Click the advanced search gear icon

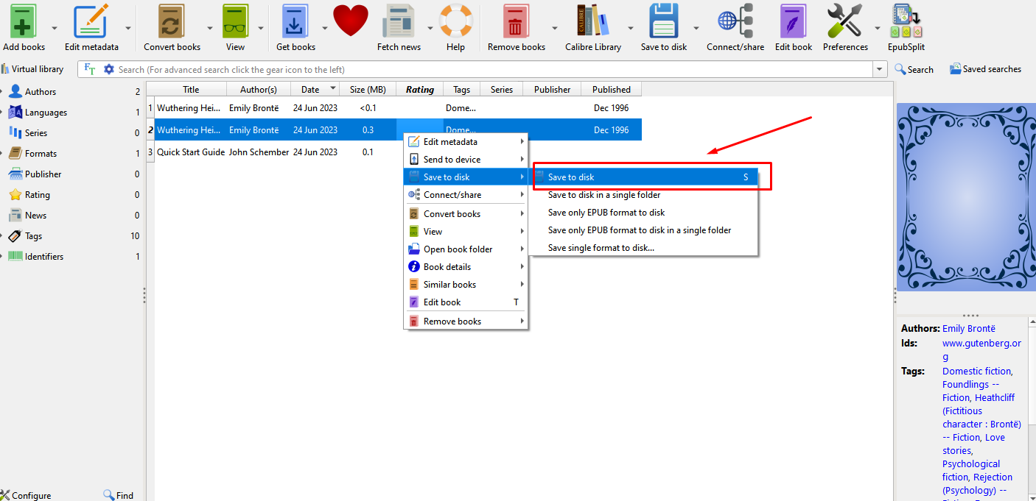coord(109,69)
